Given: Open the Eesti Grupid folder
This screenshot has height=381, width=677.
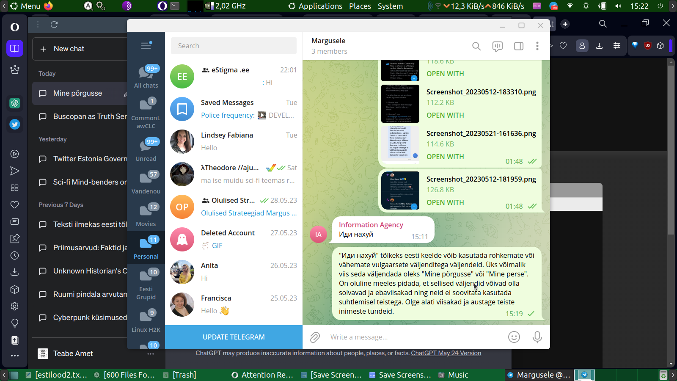Looking at the screenshot, I should tap(146, 284).
